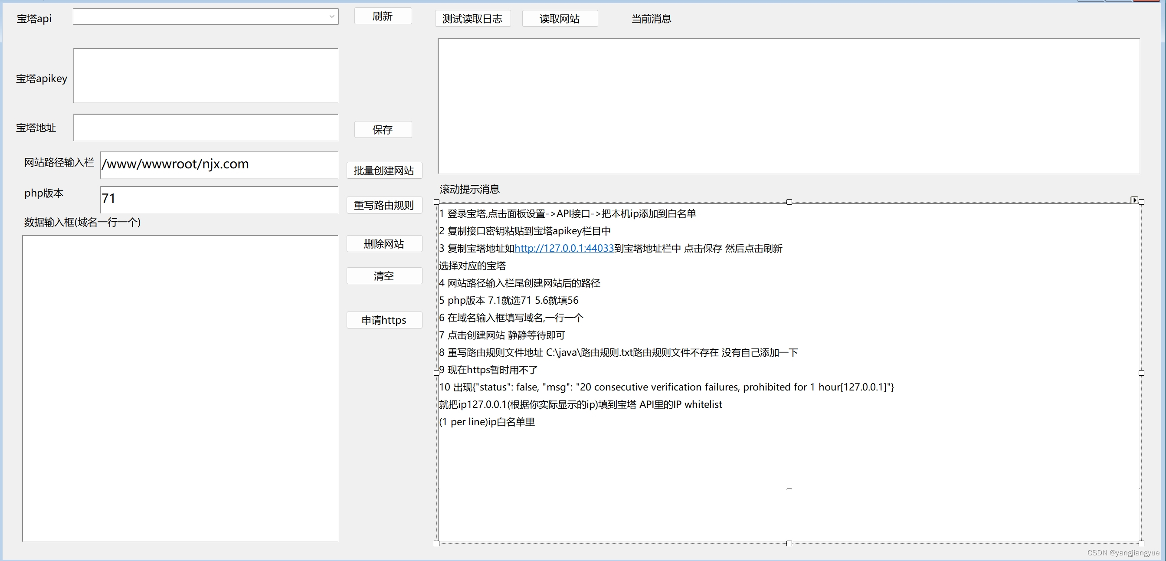Click the domain data input box
1166x561 pixels.
[180, 387]
